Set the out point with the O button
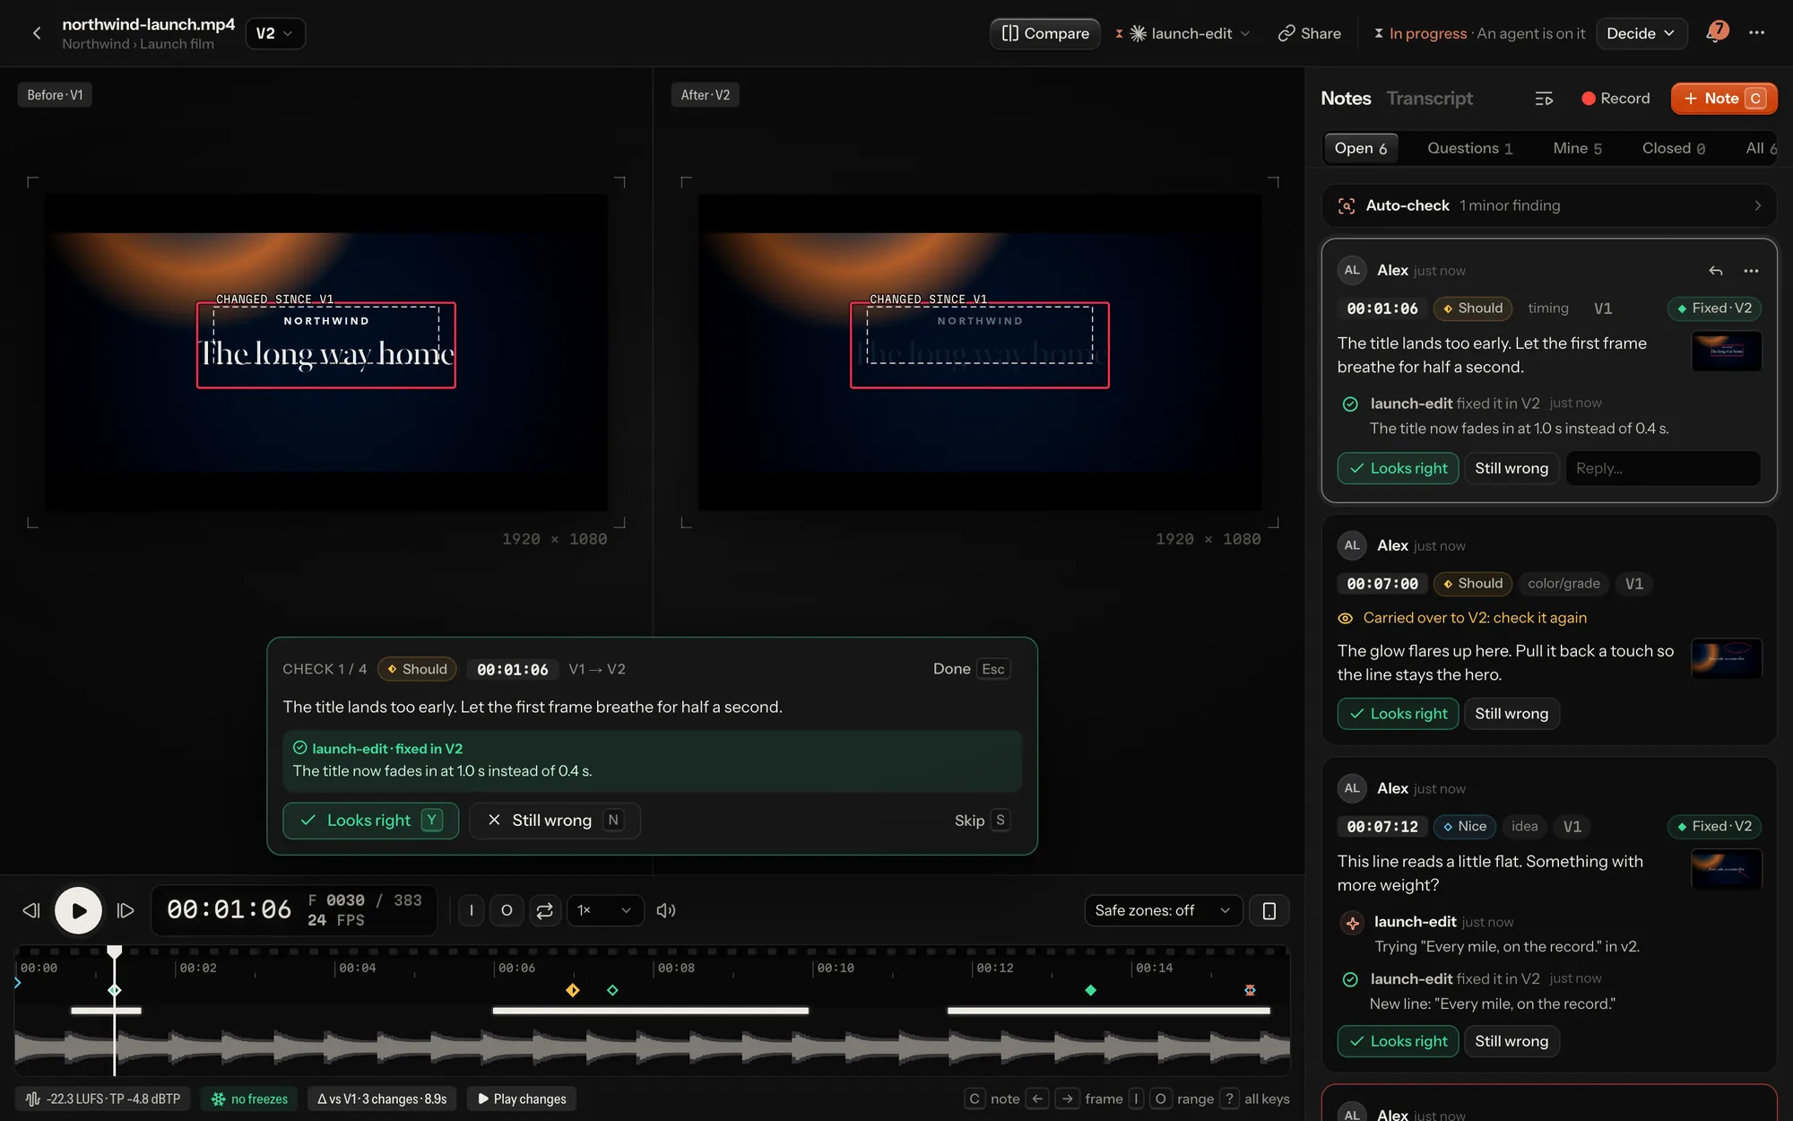 click(507, 910)
